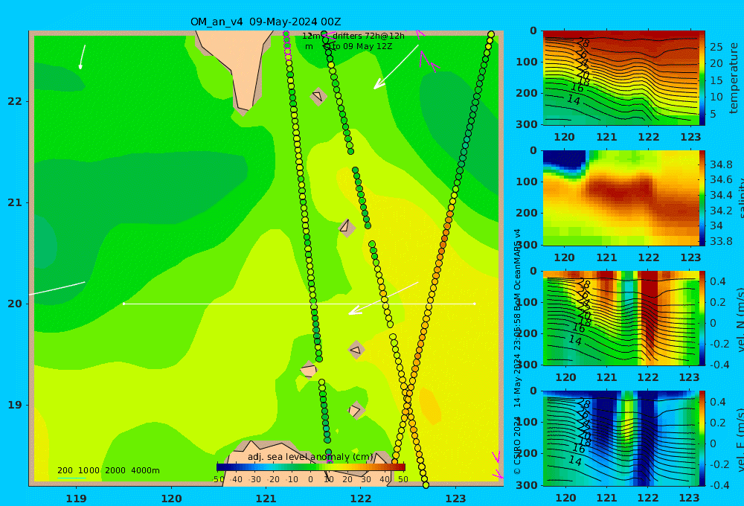Click the 5 tick on temperature colorbar
This screenshot has width=744, height=506.
click(713, 114)
